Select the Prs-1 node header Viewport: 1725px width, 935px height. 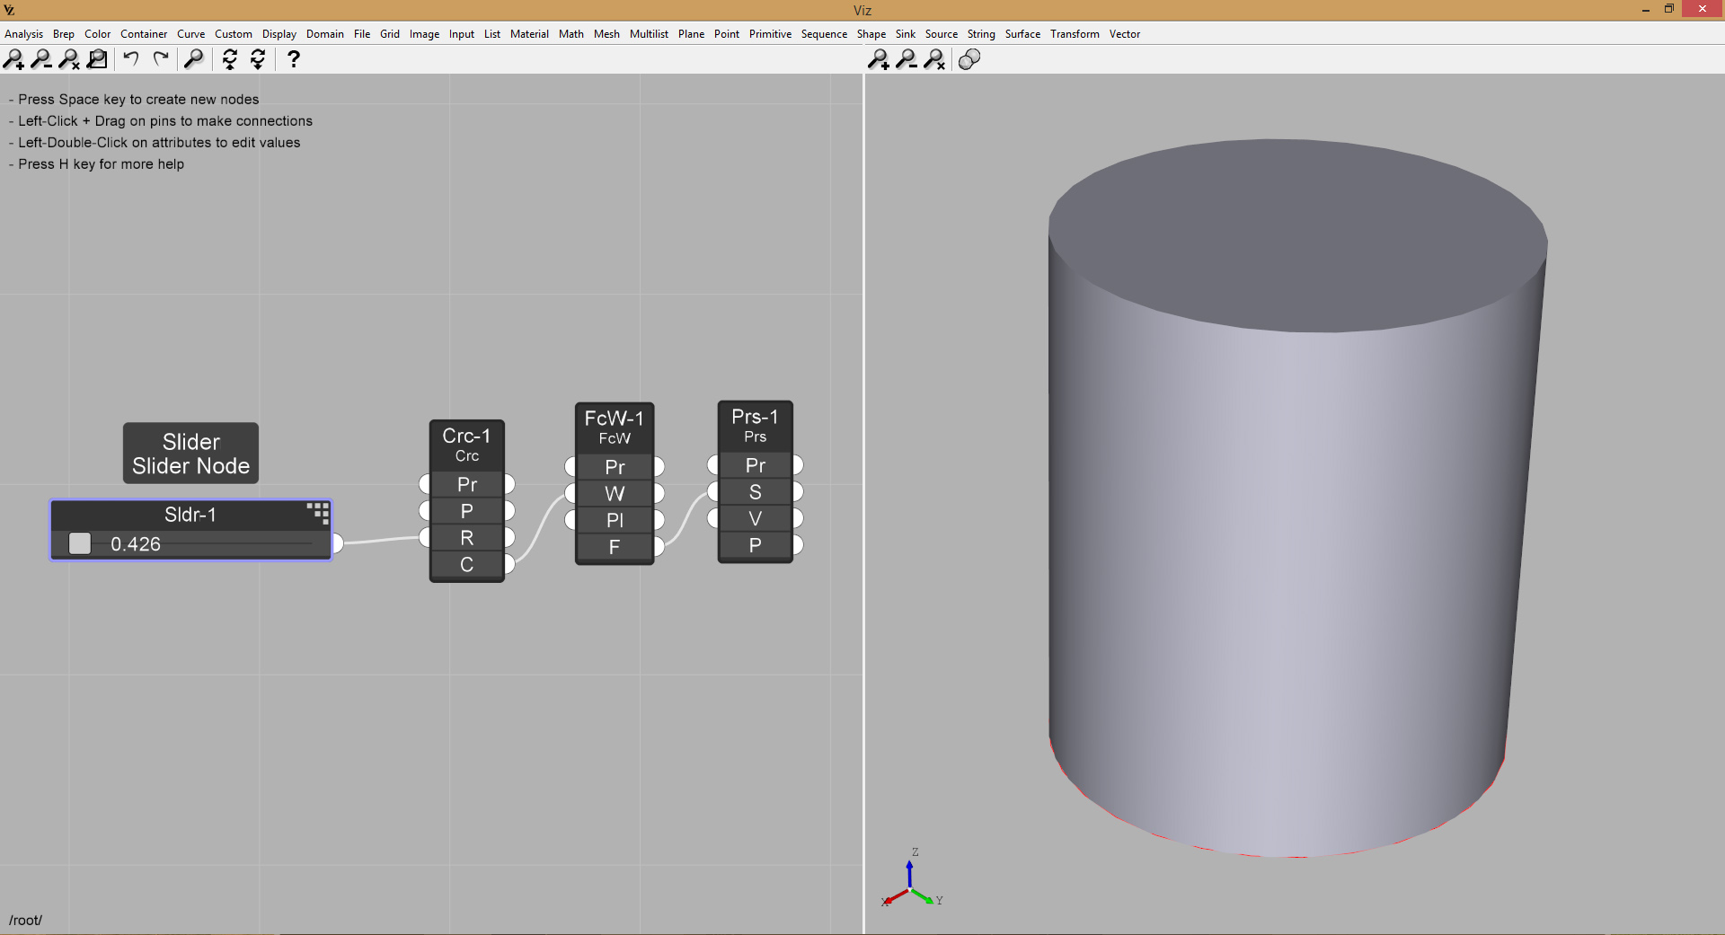tap(755, 426)
